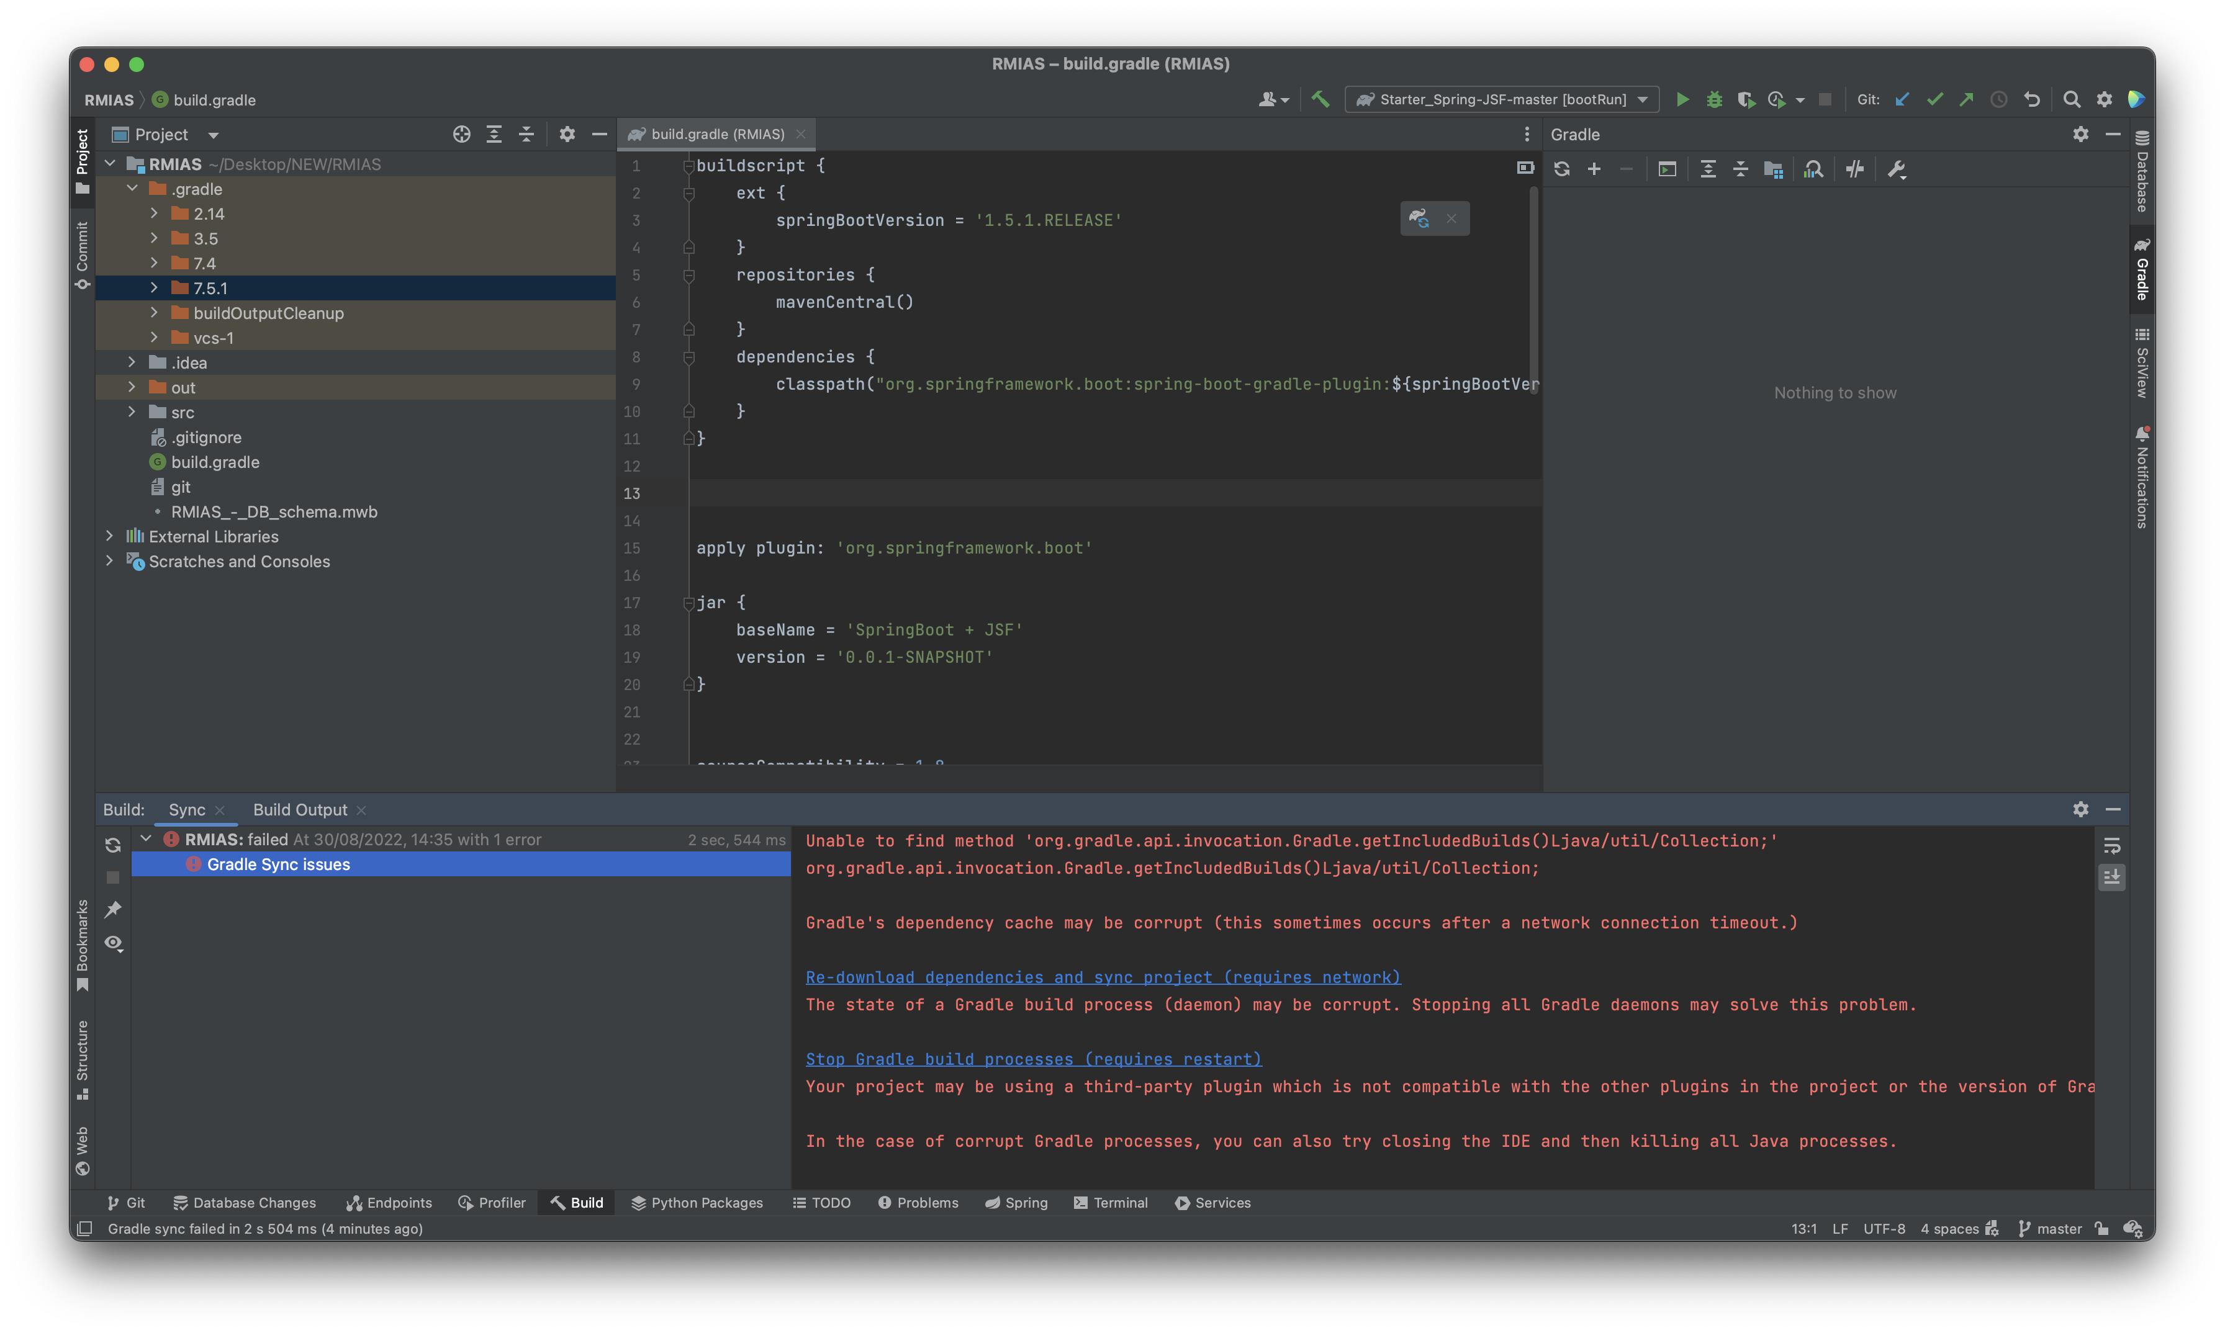The width and height of the screenshot is (2225, 1333).
Task: Open IDE settings gear in top toolbar
Action: [x=2104, y=100]
